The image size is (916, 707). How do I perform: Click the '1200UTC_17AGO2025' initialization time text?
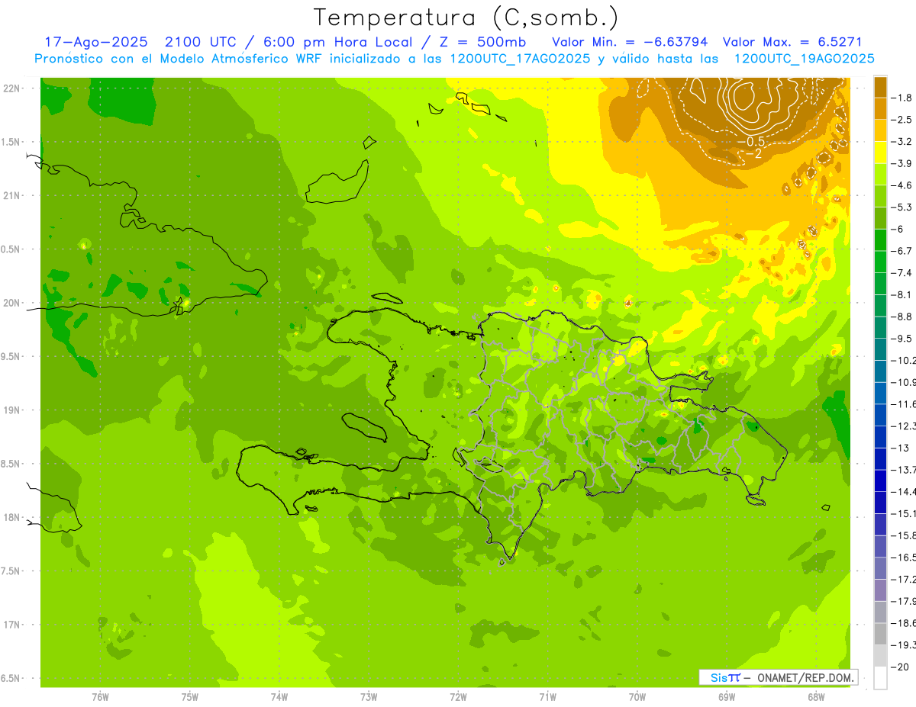point(518,58)
